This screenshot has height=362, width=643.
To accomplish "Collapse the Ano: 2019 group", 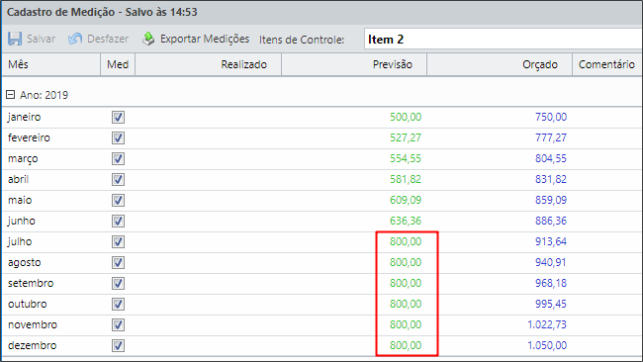I will (10, 95).
